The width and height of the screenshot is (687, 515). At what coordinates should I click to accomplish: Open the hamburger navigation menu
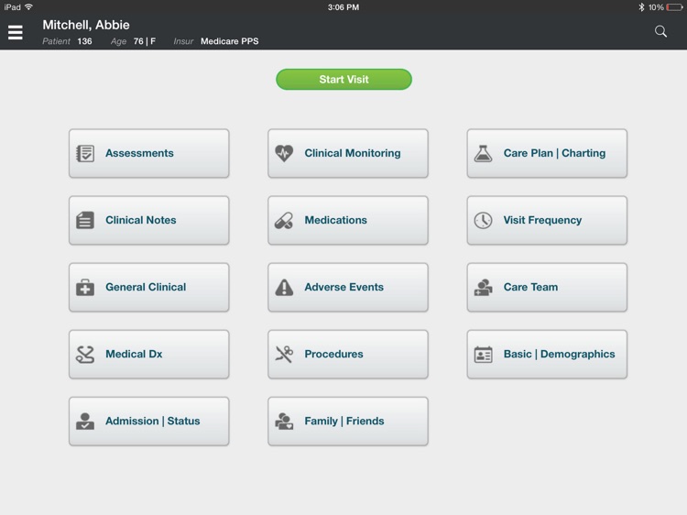[x=16, y=32]
